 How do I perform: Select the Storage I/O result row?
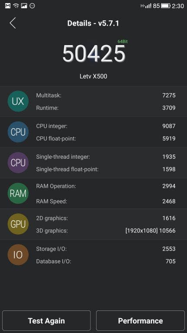click(x=106, y=249)
